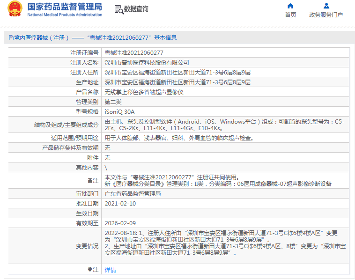Click the 变更情况 change record text
This screenshot has height=280, width=355.
click(x=225, y=243)
